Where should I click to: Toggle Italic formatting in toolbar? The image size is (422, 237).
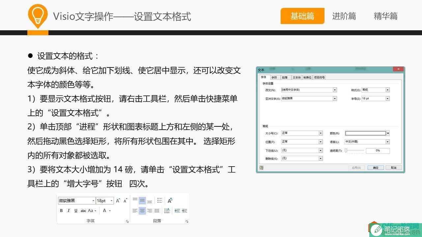(69, 211)
